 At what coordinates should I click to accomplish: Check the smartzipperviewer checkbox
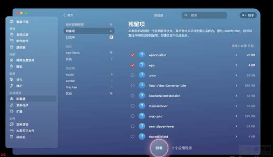[133, 126]
